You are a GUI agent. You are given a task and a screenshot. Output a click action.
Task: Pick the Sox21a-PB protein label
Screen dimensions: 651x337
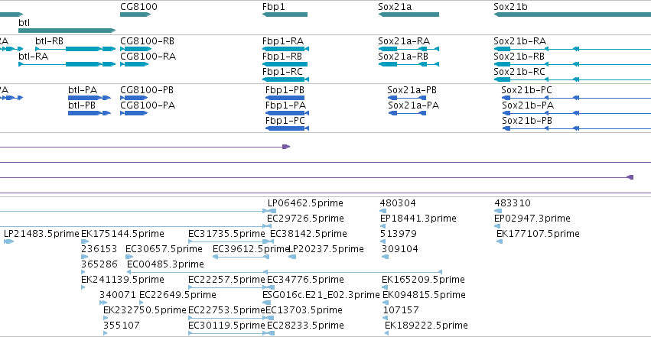412,90
